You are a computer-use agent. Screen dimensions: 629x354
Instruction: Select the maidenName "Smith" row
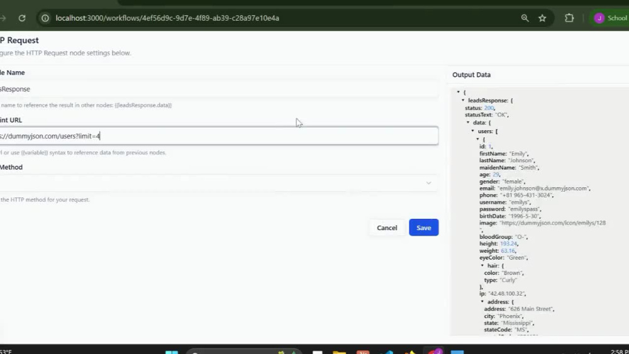(509, 168)
